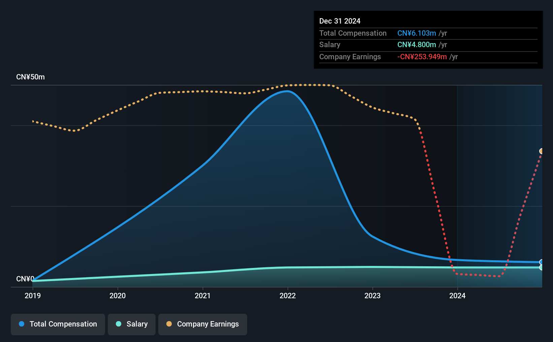
Task: Click the 2019 x-axis label
Action: pyautogui.click(x=33, y=296)
